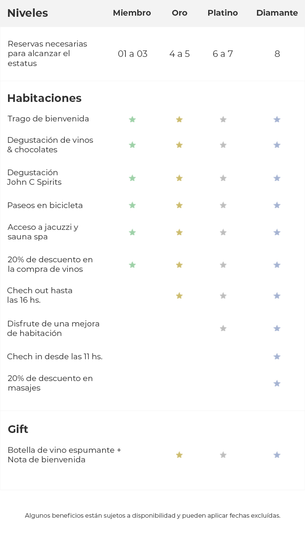Click the Diamante star for descuento en compra de vinos

pos(277,265)
